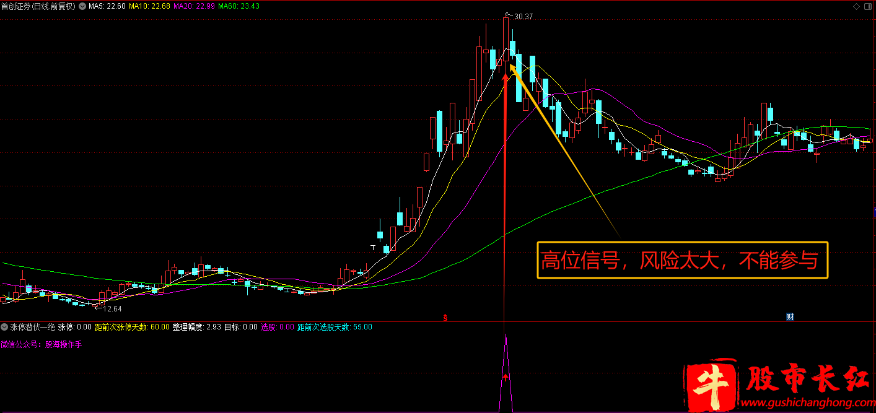Click the red S marker on the chart
The width and height of the screenshot is (876, 413).
[x=445, y=317]
